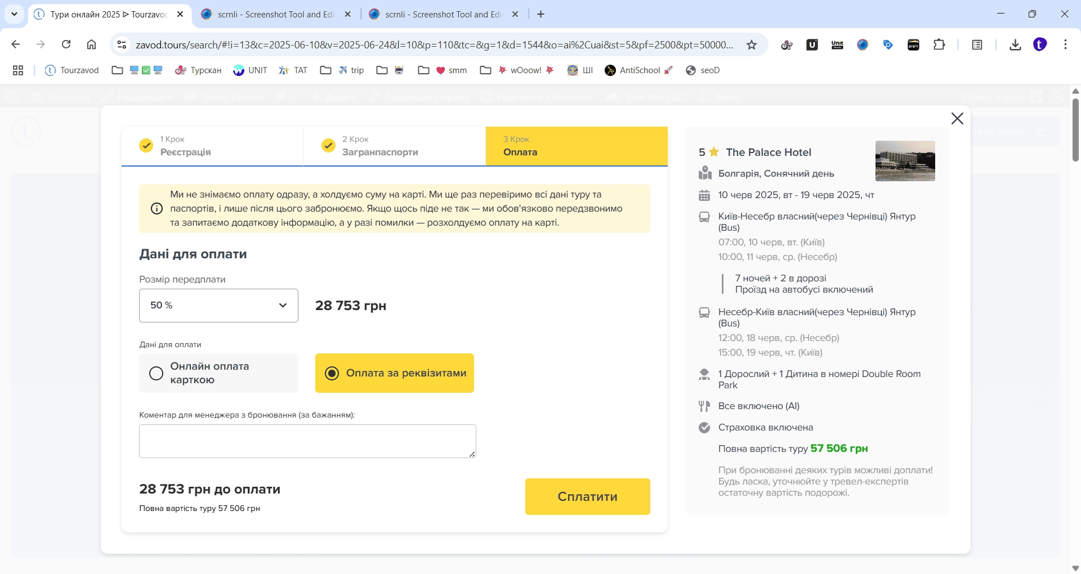The width and height of the screenshot is (1081, 574).
Task: Open Chrome three-dot menu
Action: pos(1065,44)
